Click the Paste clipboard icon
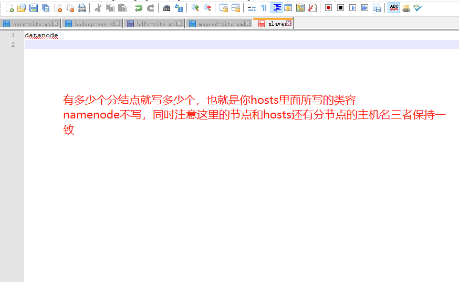This screenshot has height=282, width=459. click(x=122, y=8)
